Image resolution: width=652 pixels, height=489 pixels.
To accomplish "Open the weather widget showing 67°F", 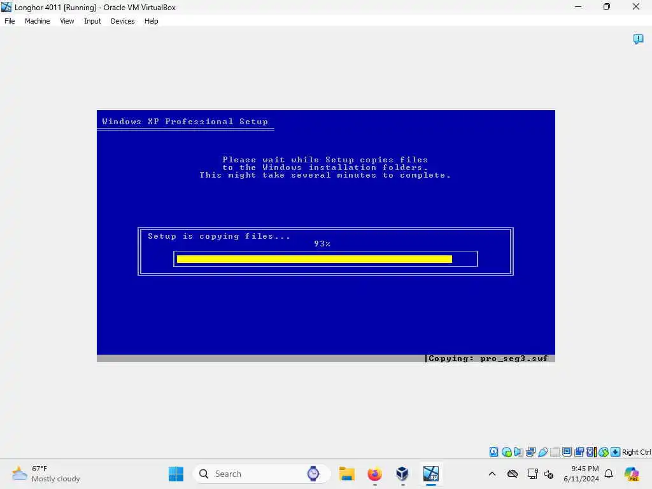I will pos(46,474).
